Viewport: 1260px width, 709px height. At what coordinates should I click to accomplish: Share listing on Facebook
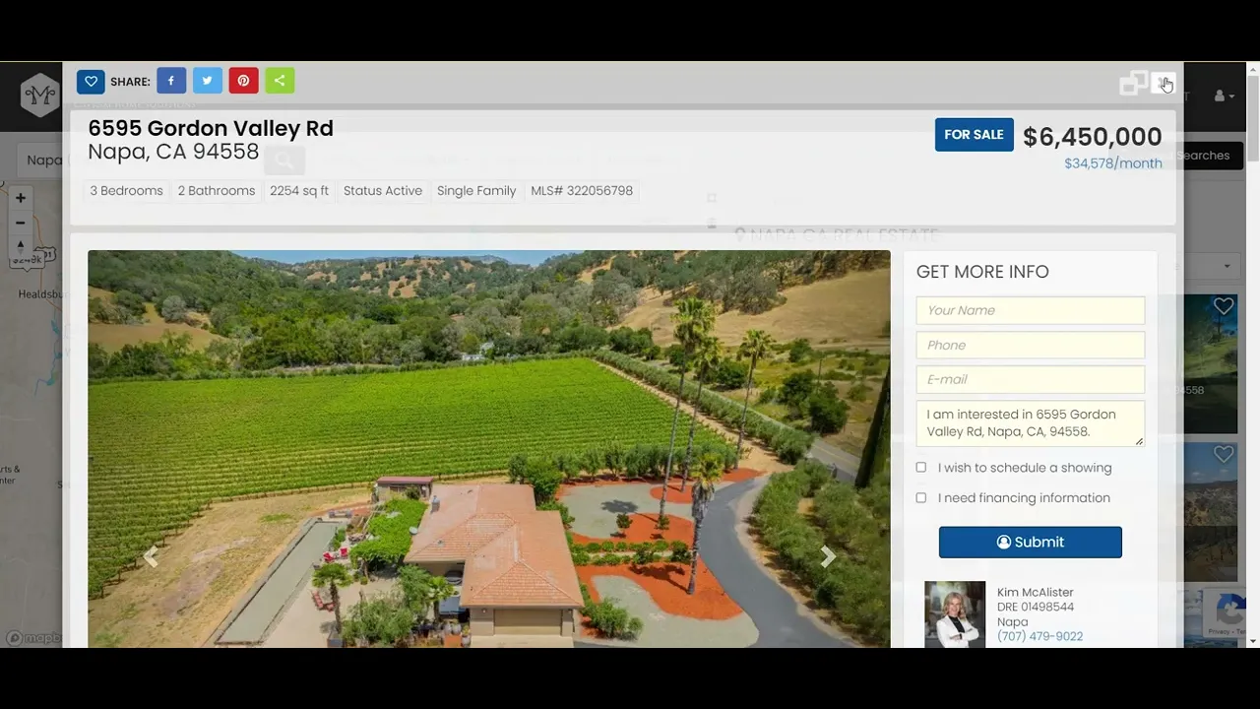(171, 81)
